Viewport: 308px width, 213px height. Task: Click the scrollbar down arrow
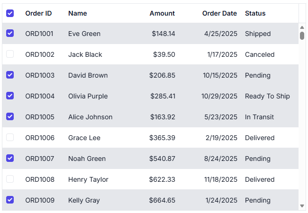[x=302, y=206]
